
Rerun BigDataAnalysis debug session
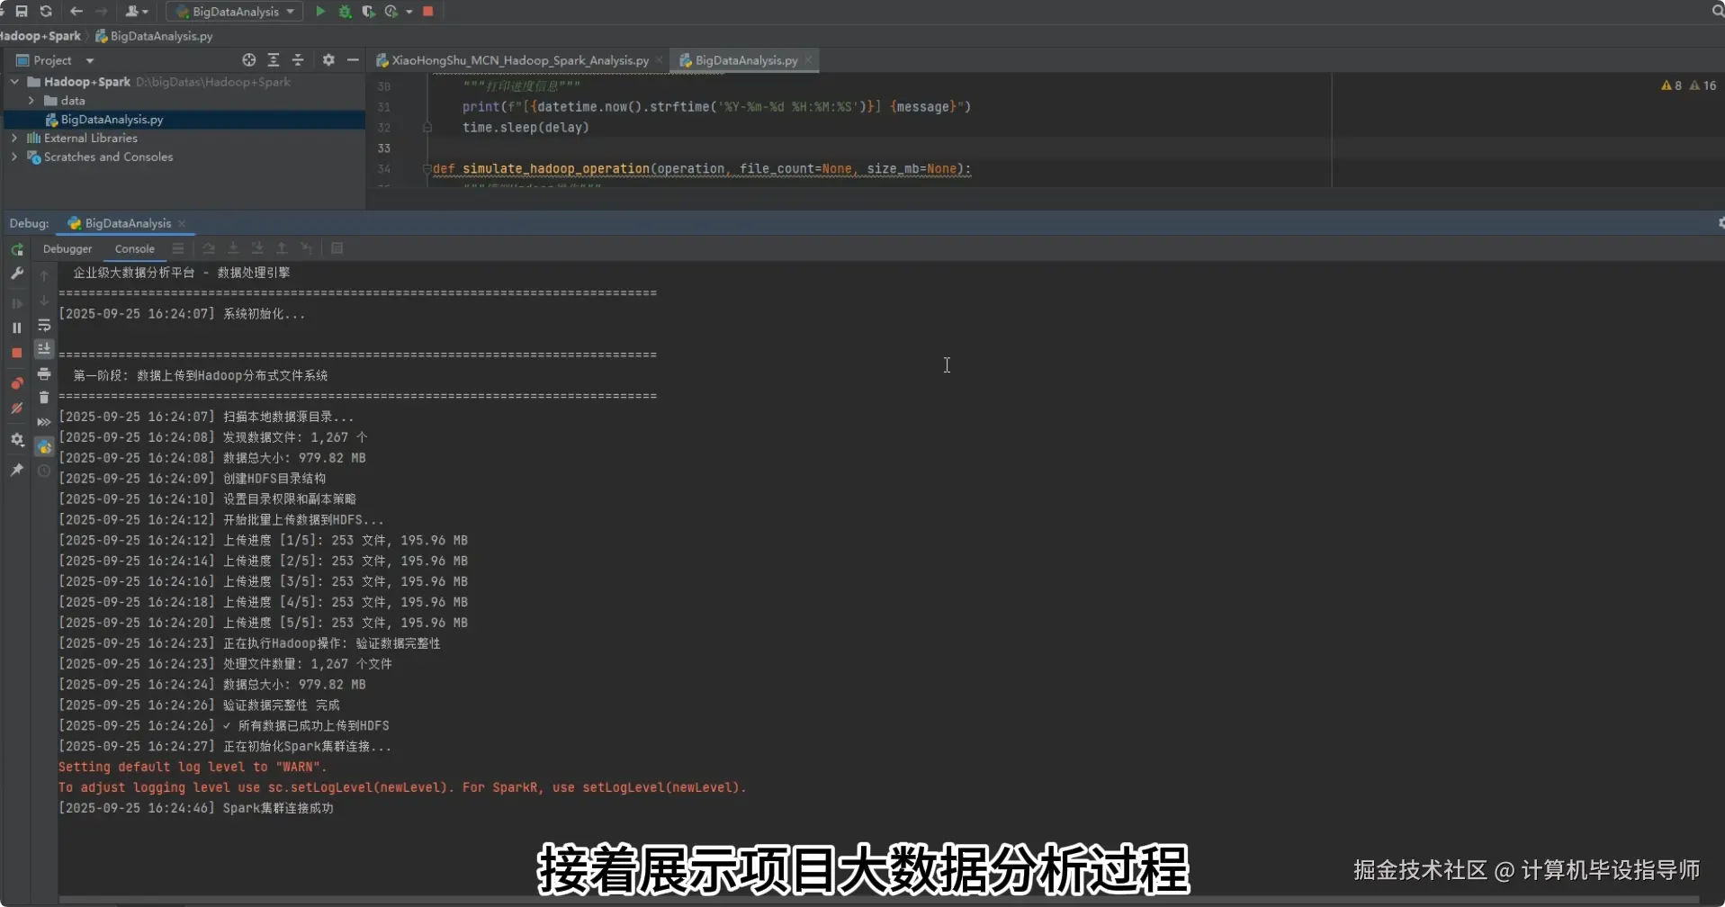click(x=17, y=250)
